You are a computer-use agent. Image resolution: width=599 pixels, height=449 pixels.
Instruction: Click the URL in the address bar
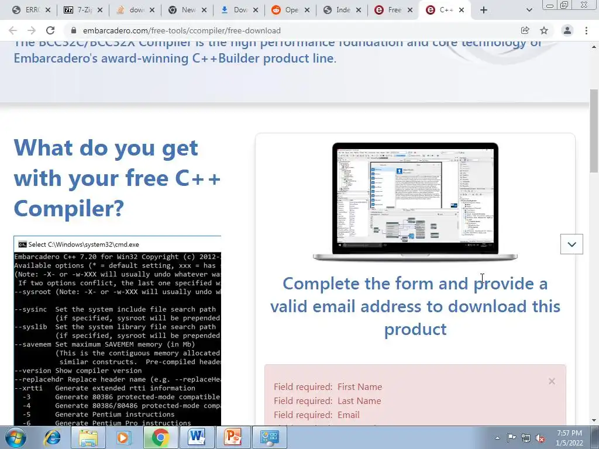(182, 30)
